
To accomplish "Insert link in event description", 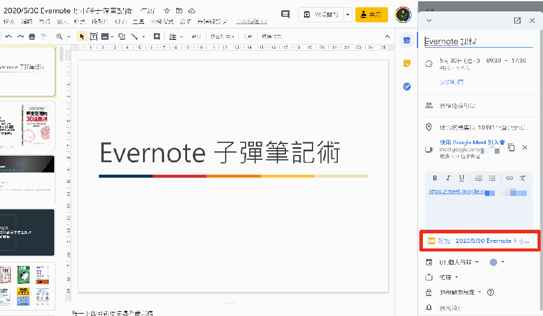I will (x=509, y=179).
